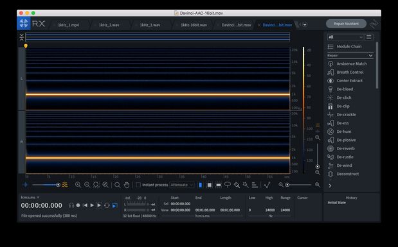Switch to the 1kHz_1.wav tab
Image resolution: width=398 pixels, height=247 pixels.
click(x=150, y=25)
